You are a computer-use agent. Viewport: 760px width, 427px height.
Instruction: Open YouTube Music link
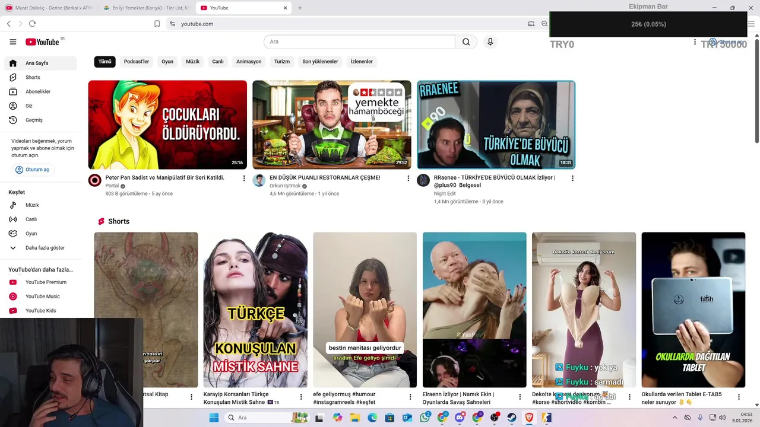coord(40,296)
